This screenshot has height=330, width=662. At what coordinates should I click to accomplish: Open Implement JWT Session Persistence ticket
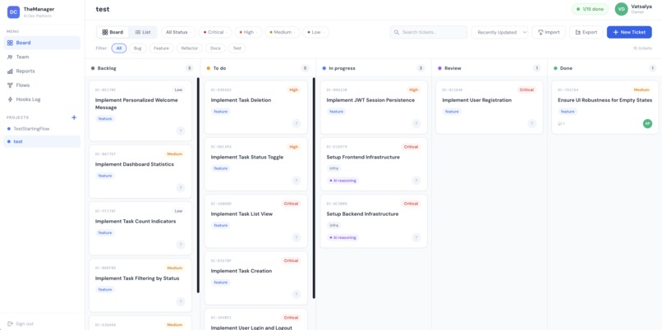point(374,108)
